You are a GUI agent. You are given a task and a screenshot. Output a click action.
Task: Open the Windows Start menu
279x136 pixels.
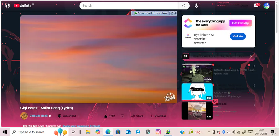[x=5, y=132]
